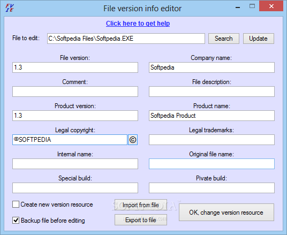Click the Search button
This screenshot has height=235, width=287.
point(224,39)
